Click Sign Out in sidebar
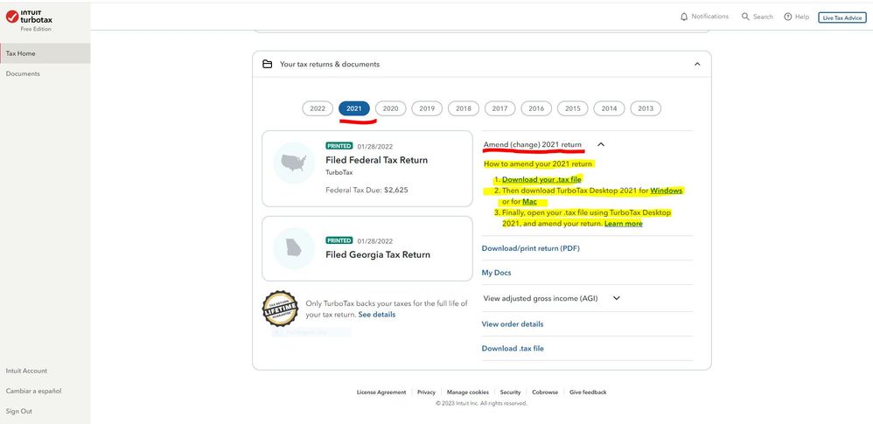This screenshot has height=424, width=873. pyautogui.click(x=19, y=411)
